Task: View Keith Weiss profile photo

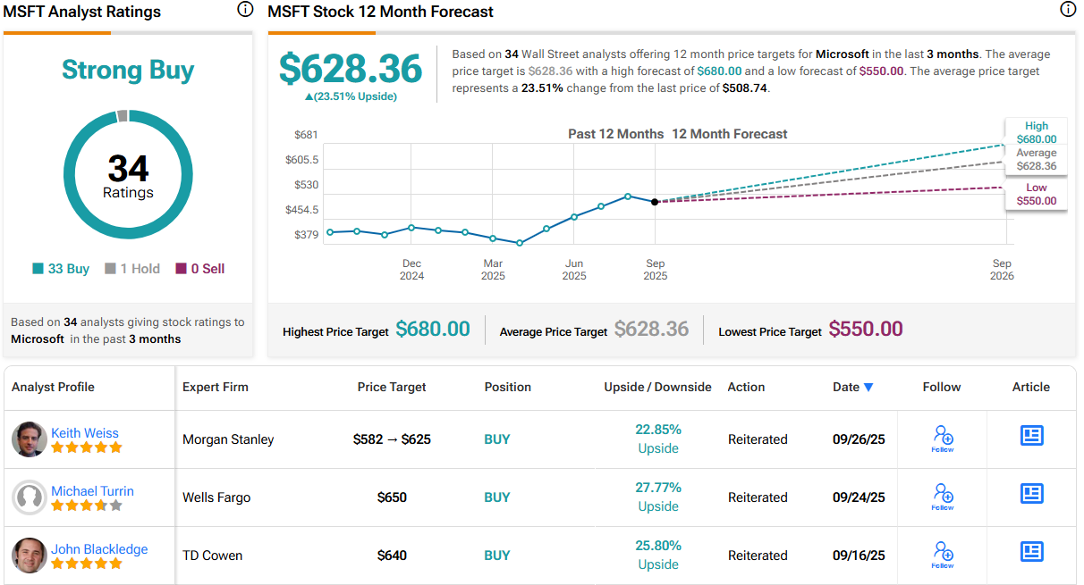Action: click(x=30, y=439)
